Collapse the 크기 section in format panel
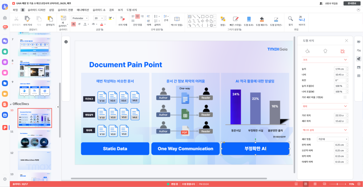Viewport: 363px width, 187px height. 345,60
